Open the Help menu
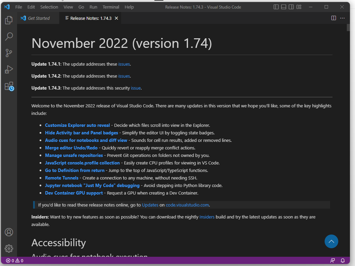The width and height of the screenshot is (355, 266). tap(129, 7)
